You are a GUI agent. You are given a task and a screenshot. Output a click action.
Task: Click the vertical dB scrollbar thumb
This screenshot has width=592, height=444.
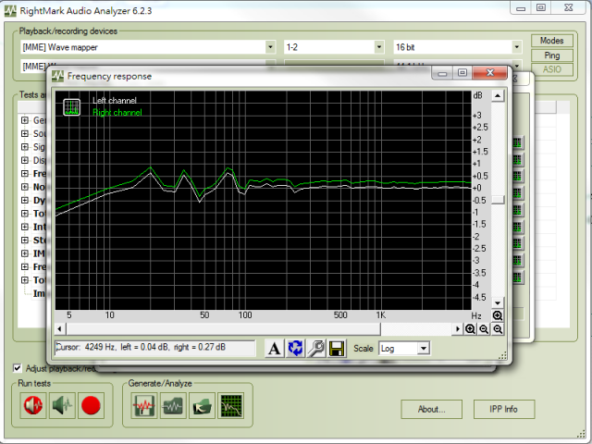[498, 200]
